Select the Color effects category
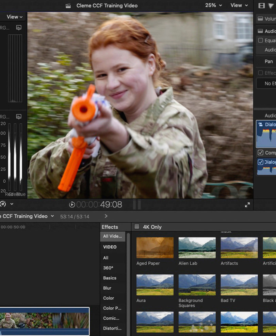 pyautogui.click(x=109, y=298)
